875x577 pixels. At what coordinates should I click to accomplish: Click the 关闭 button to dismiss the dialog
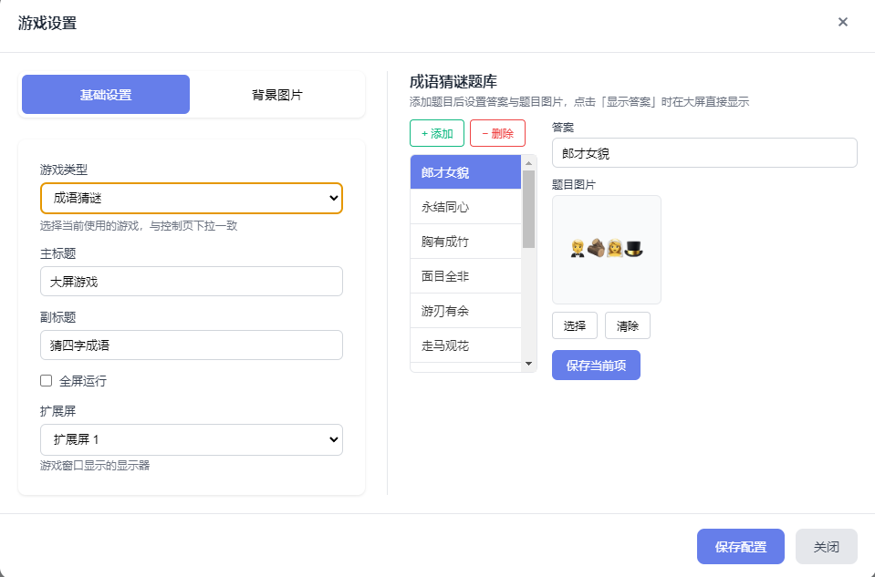826,546
